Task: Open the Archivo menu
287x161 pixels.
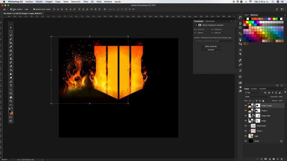Action: point(29,2)
